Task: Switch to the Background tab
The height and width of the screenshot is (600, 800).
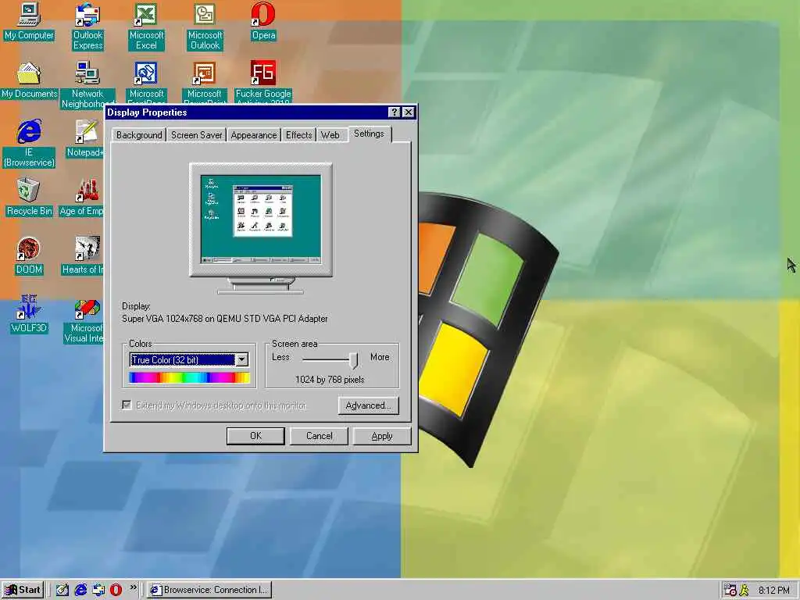Action: (139, 134)
